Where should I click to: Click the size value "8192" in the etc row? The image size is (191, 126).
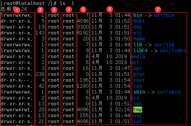(x=83, y=33)
